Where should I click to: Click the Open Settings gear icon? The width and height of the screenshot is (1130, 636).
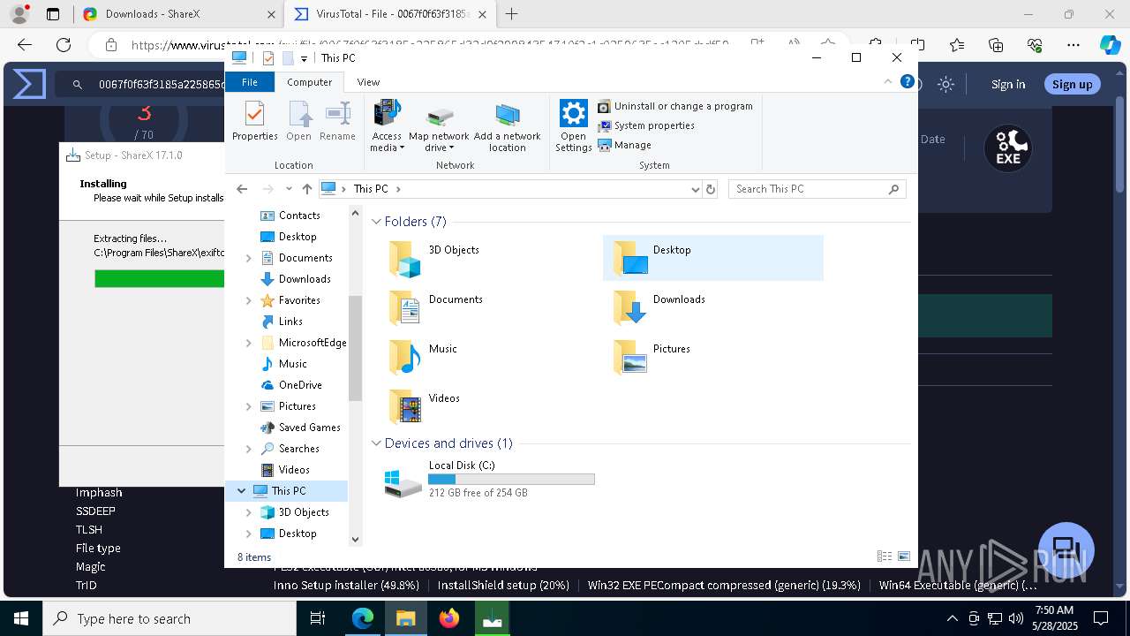click(x=573, y=125)
